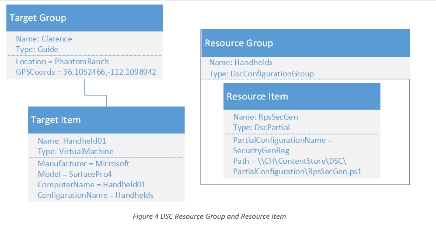Select the Resource Item header
The width and height of the screenshot is (436, 227).
point(302,96)
